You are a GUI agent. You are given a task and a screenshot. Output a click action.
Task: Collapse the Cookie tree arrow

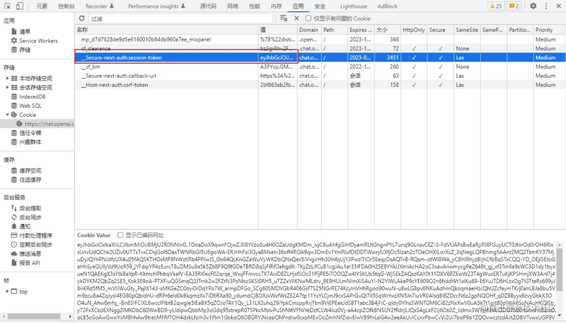tap(7, 115)
